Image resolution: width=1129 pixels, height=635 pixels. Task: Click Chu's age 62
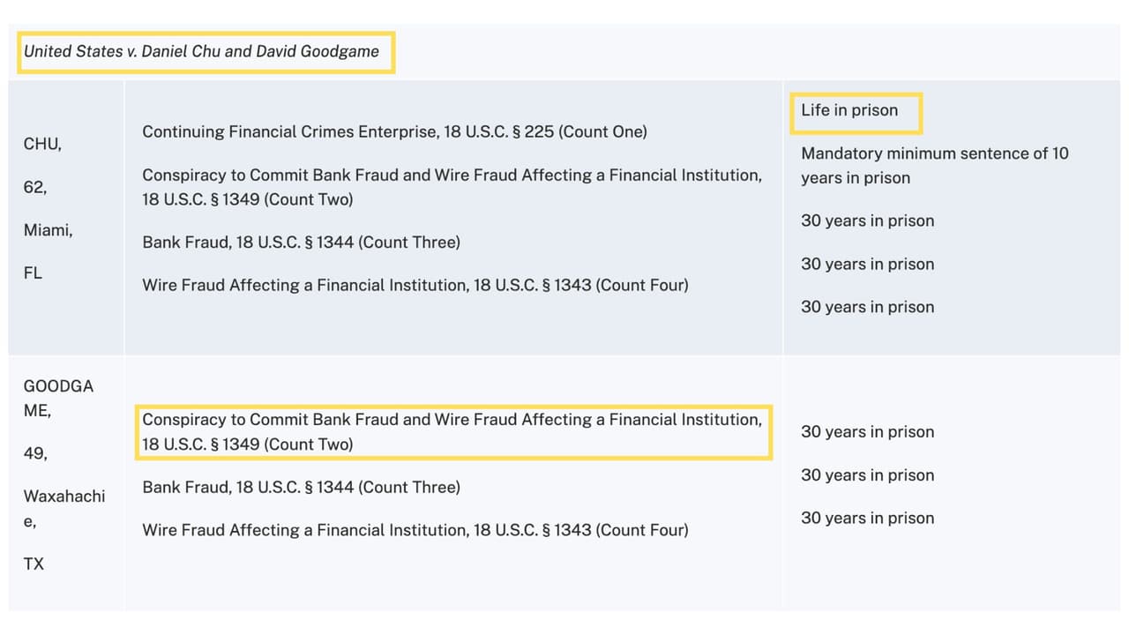tap(35, 187)
